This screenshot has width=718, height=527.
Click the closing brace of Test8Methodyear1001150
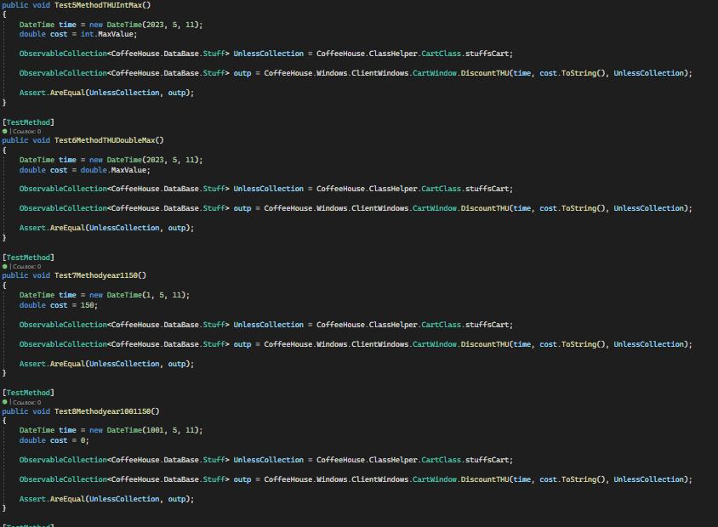(3, 508)
